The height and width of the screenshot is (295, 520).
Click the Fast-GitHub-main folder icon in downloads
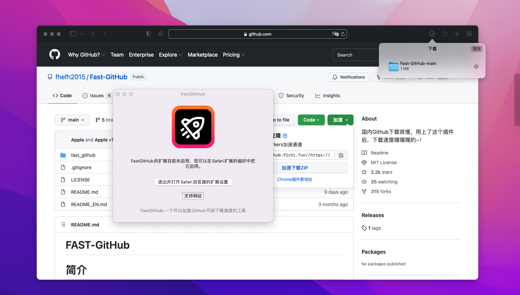coord(394,66)
